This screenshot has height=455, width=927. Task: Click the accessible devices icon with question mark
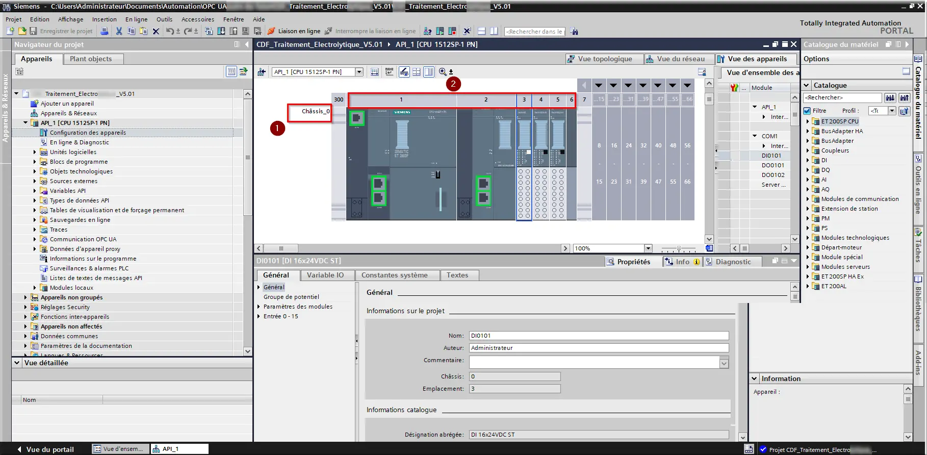428,31
